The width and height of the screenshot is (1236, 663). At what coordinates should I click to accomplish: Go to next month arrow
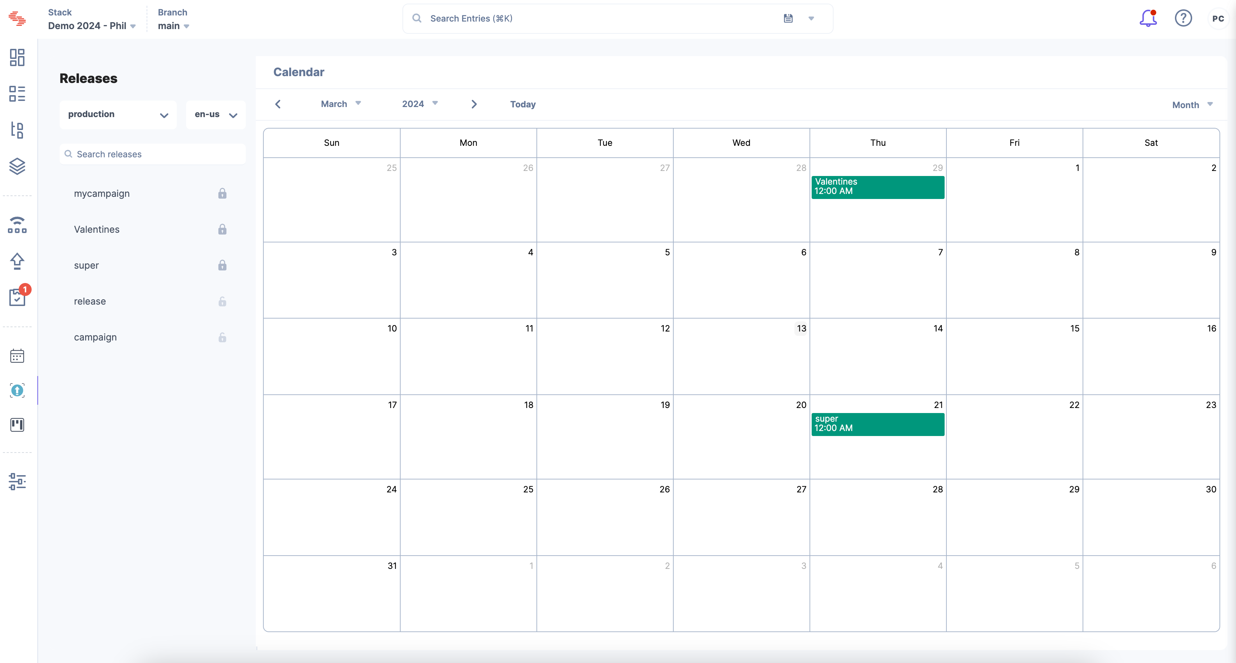(x=474, y=104)
